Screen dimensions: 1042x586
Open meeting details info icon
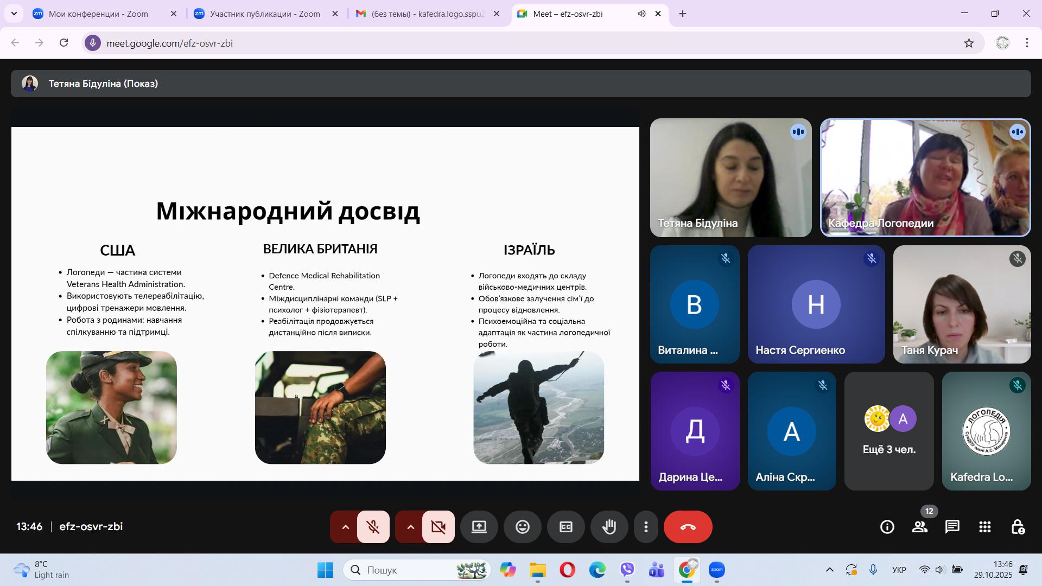click(887, 527)
